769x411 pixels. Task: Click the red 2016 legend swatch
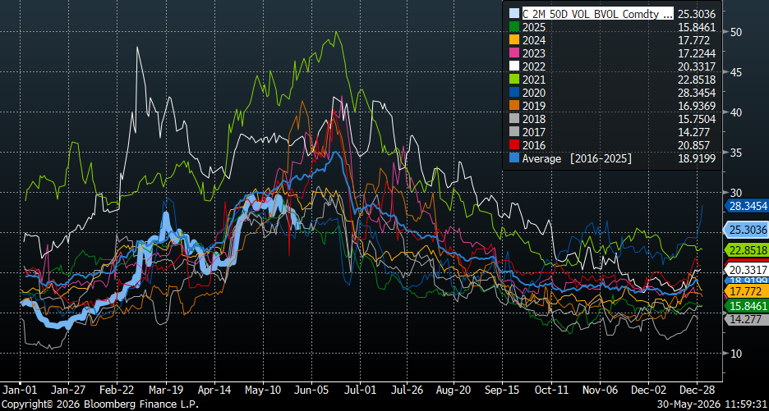tap(513, 145)
